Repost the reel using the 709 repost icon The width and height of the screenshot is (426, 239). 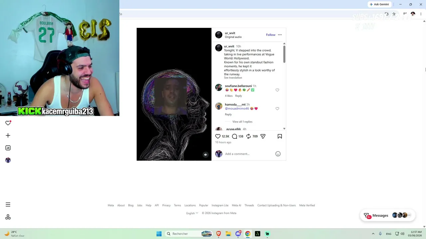(249, 136)
